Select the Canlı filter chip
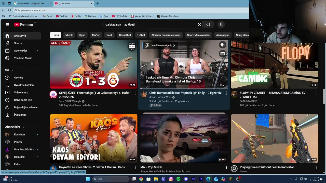This screenshot has height=183, width=326. [109, 35]
